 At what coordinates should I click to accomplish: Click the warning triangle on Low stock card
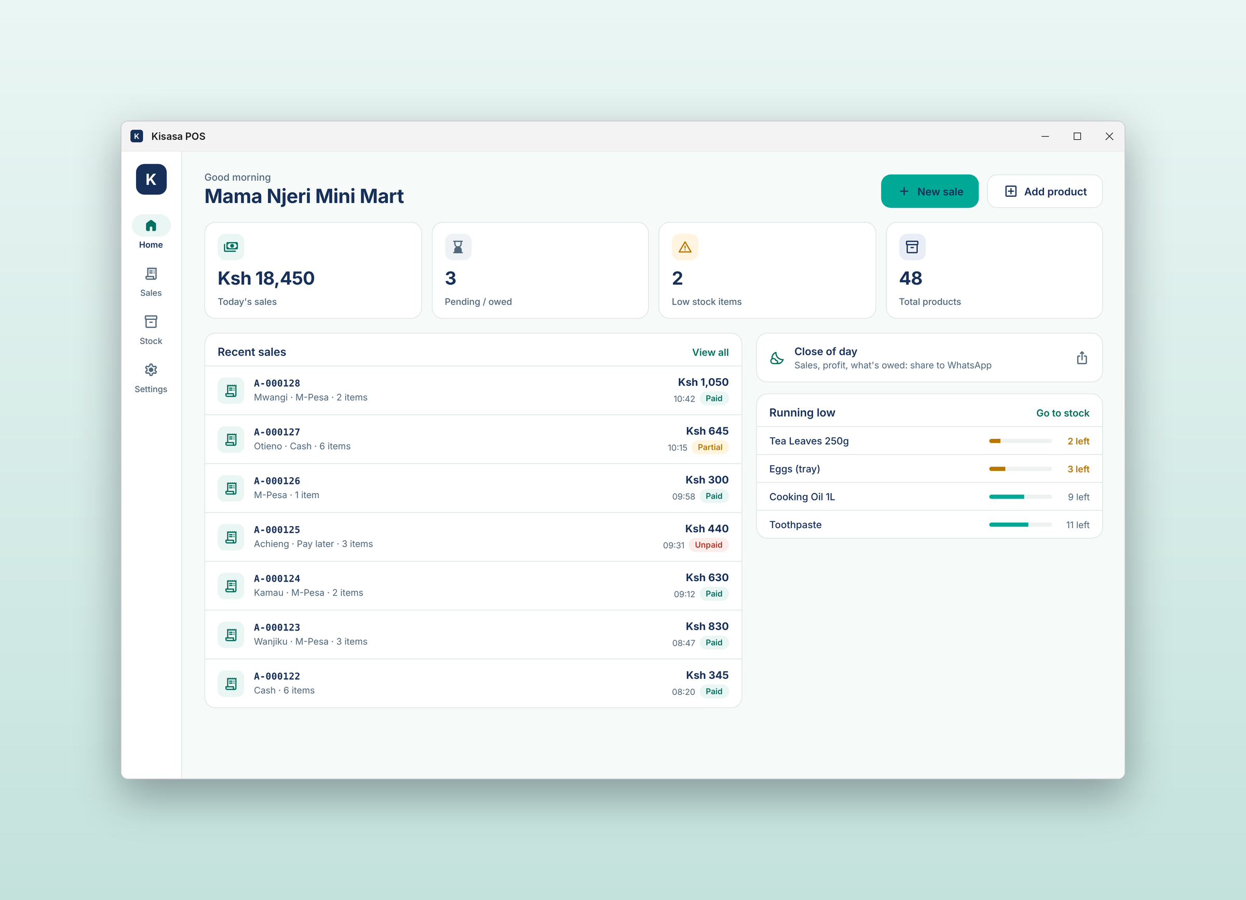[685, 247]
